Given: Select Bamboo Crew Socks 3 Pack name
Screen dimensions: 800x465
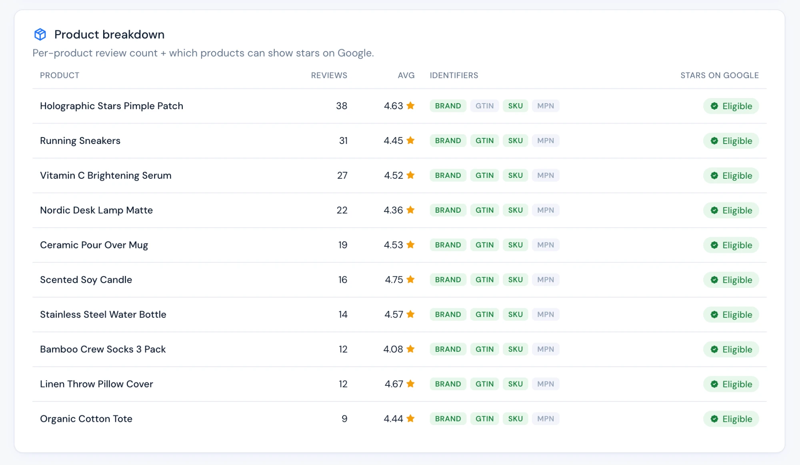Looking at the screenshot, I should click(x=103, y=349).
